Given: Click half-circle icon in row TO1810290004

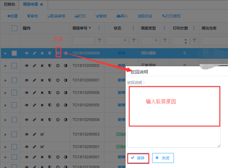Looking at the screenshot, I should click(x=66, y=119).
